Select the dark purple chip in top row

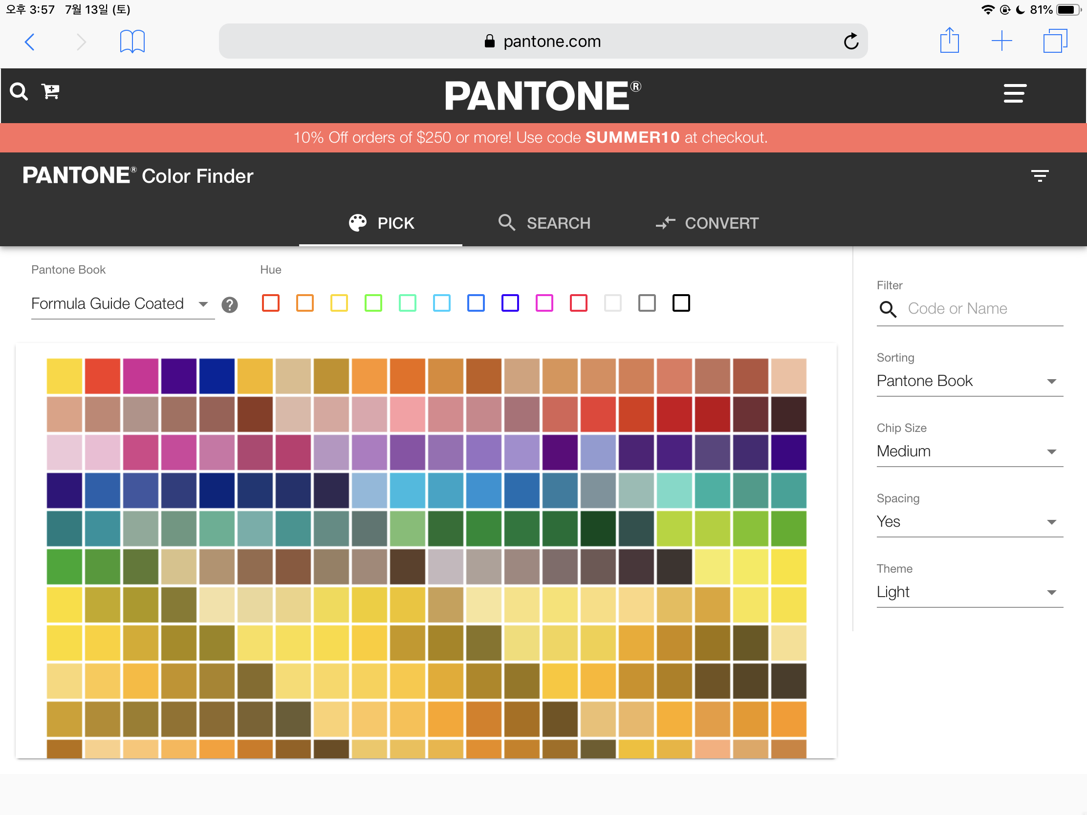(179, 376)
